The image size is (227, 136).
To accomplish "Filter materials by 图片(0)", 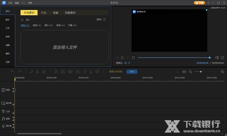I will 49,25.
